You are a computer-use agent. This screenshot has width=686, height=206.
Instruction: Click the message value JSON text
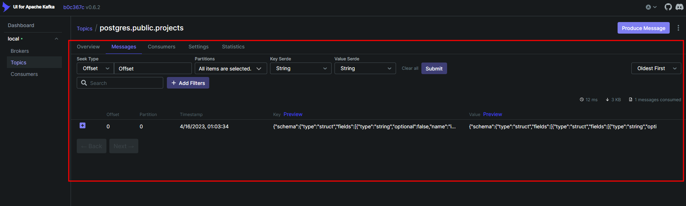click(563, 126)
